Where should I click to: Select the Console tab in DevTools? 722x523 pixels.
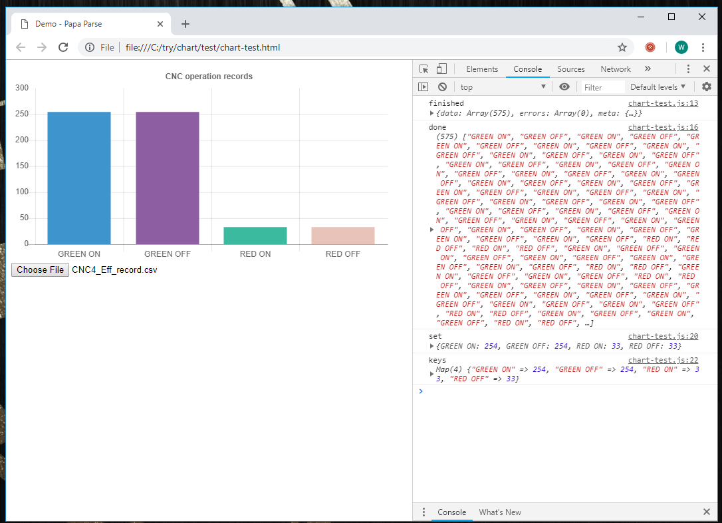(x=527, y=69)
